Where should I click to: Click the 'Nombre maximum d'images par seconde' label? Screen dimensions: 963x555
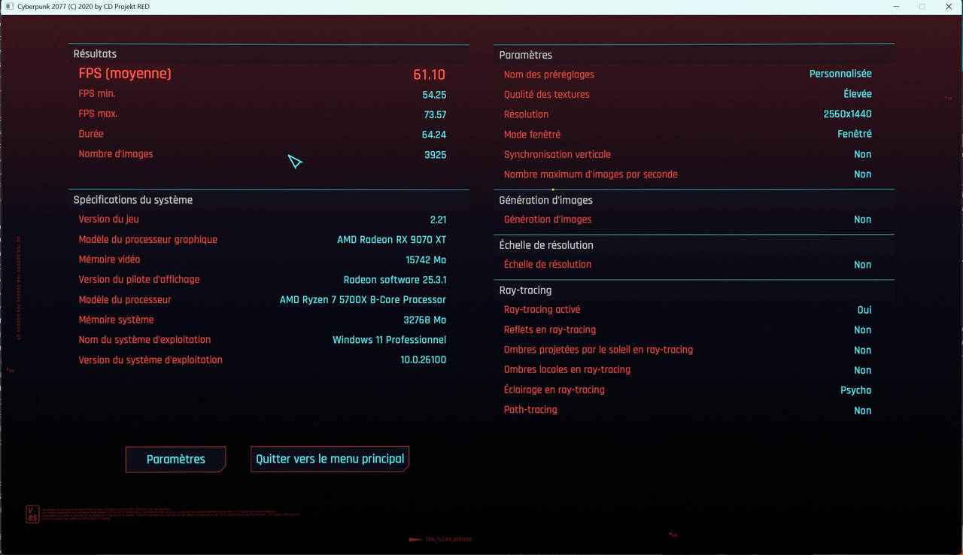tap(591, 174)
